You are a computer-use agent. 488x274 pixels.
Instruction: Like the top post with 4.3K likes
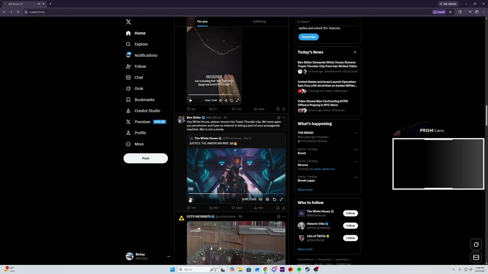(236, 109)
